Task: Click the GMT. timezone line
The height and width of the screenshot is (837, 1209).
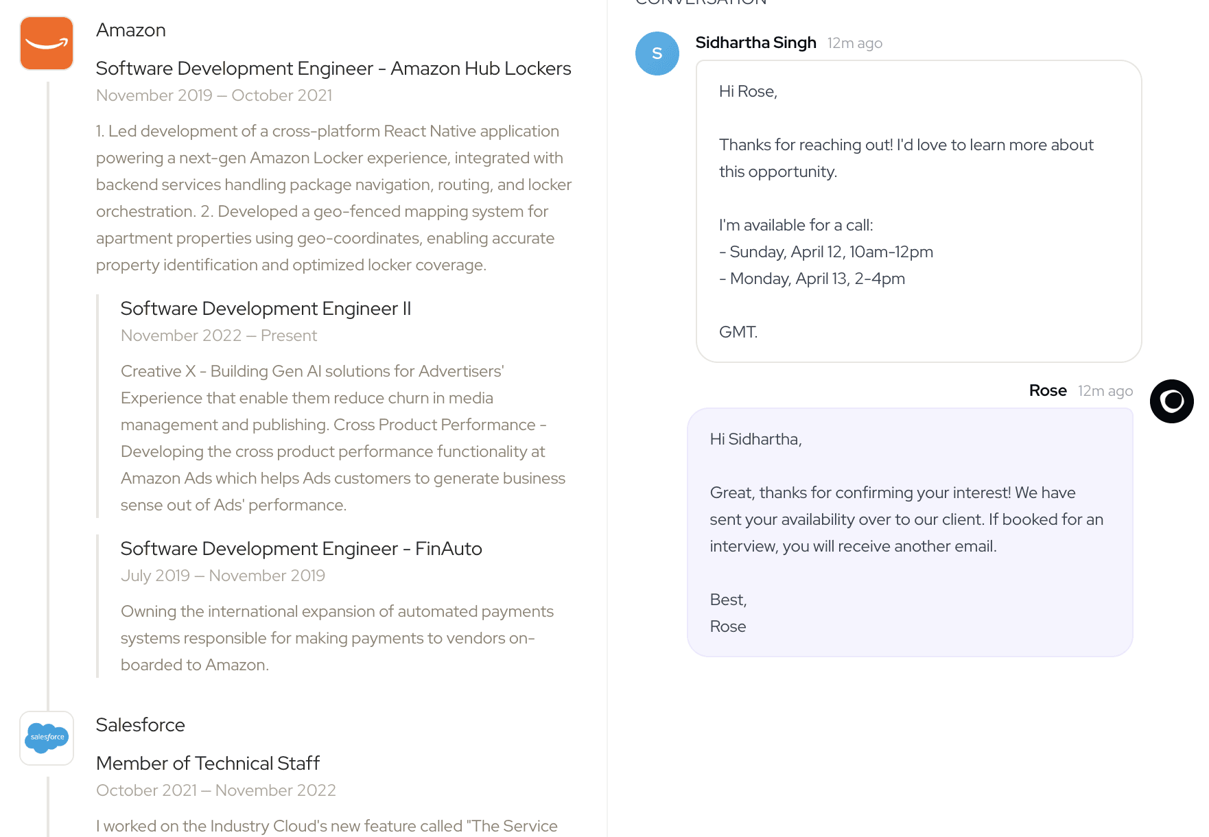Action: tap(738, 333)
